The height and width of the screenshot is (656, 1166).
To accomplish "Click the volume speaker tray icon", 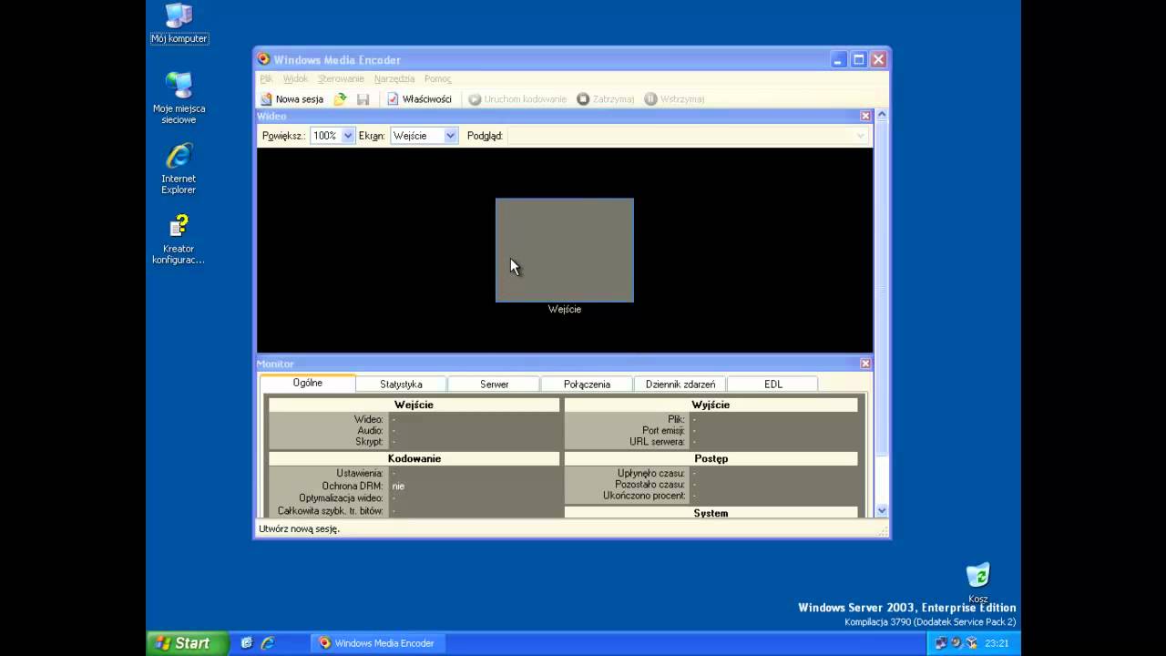I will click(956, 643).
